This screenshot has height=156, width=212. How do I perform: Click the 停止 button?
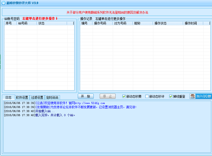click(x=108, y=96)
